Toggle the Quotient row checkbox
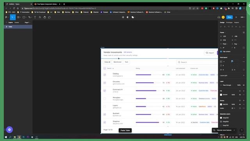The width and height of the screenshot is (250, 141). (x=105, y=114)
